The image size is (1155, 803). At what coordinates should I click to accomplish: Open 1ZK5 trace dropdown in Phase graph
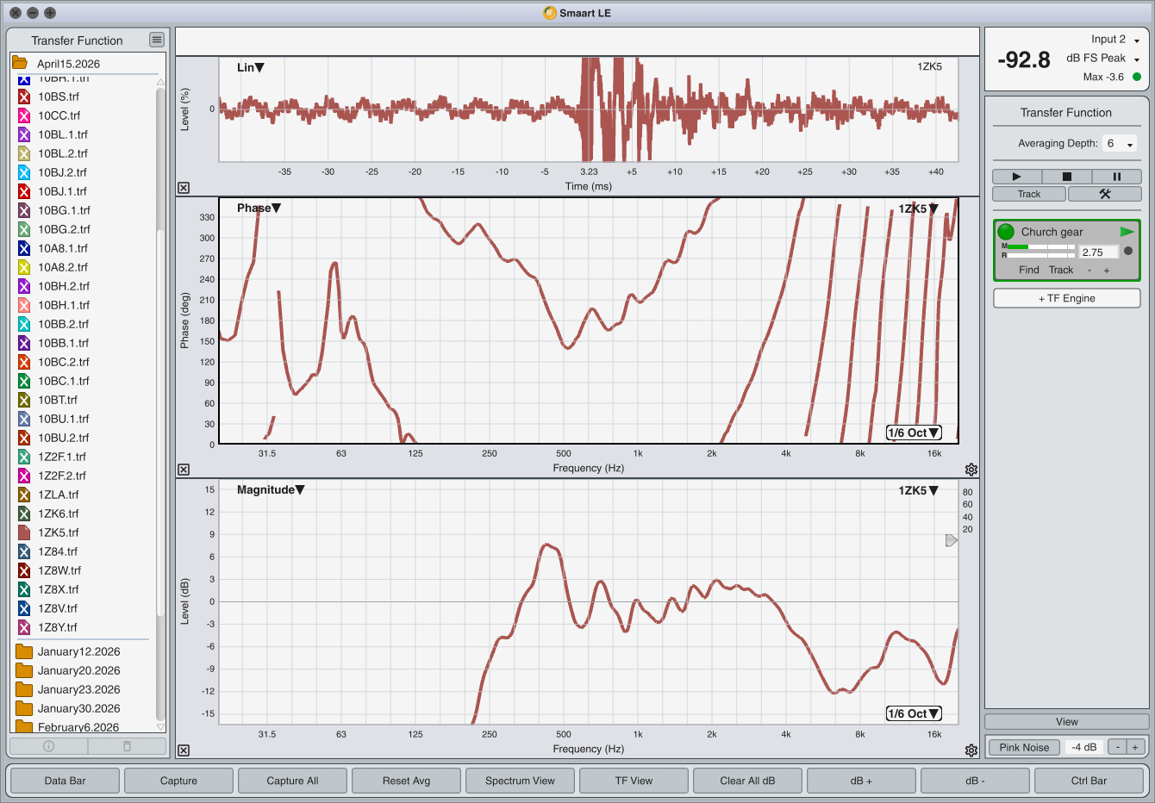919,209
